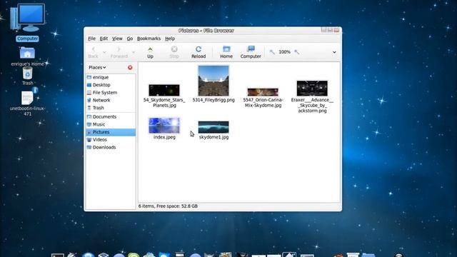Select the skydome1.jpg thumbnail
Screen dimensions: 457x257
point(214,127)
